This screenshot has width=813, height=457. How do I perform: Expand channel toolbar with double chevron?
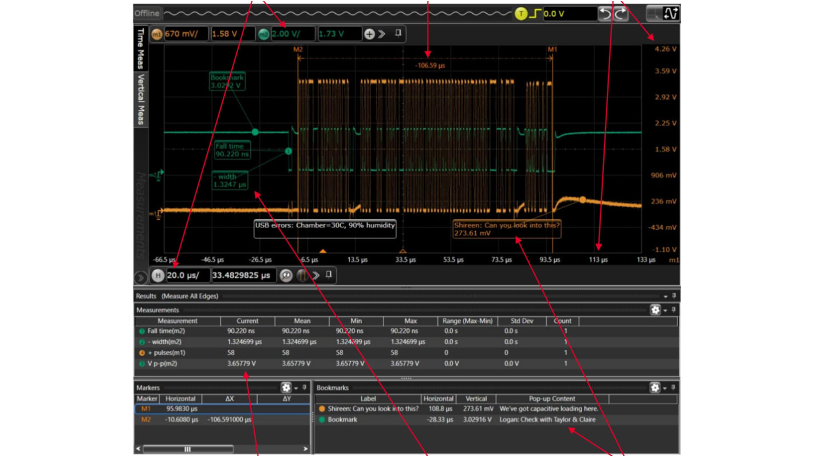point(382,34)
